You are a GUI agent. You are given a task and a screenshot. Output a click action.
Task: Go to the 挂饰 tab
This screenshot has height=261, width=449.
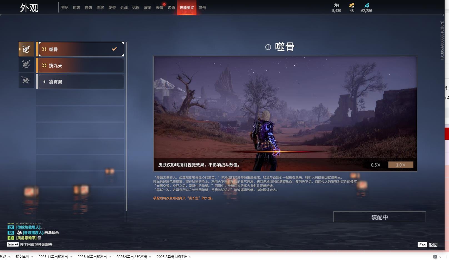(88, 8)
